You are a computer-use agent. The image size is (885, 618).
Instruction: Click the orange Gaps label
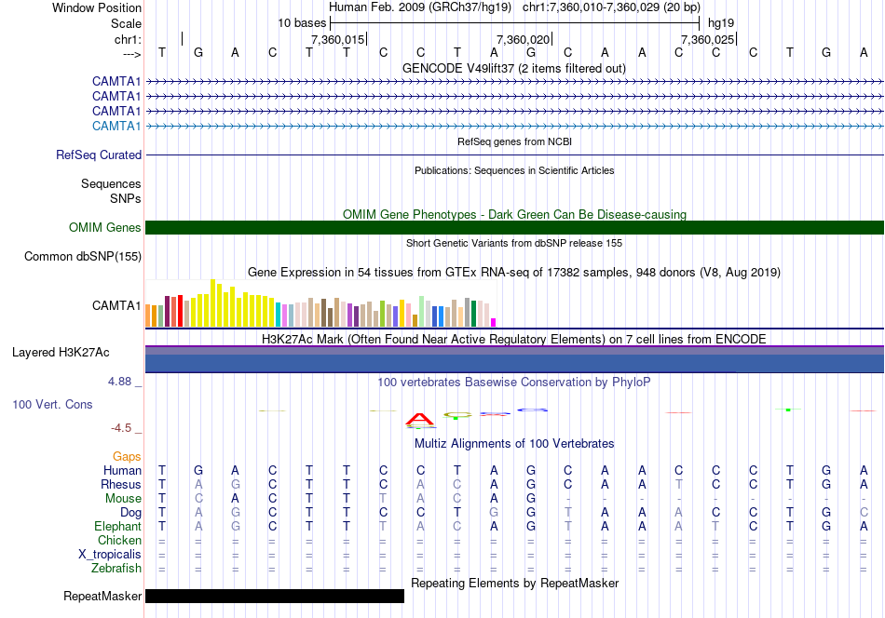127,456
